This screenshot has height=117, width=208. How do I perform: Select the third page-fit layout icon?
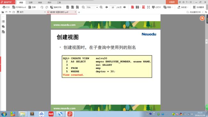click(x=77, y=7)
